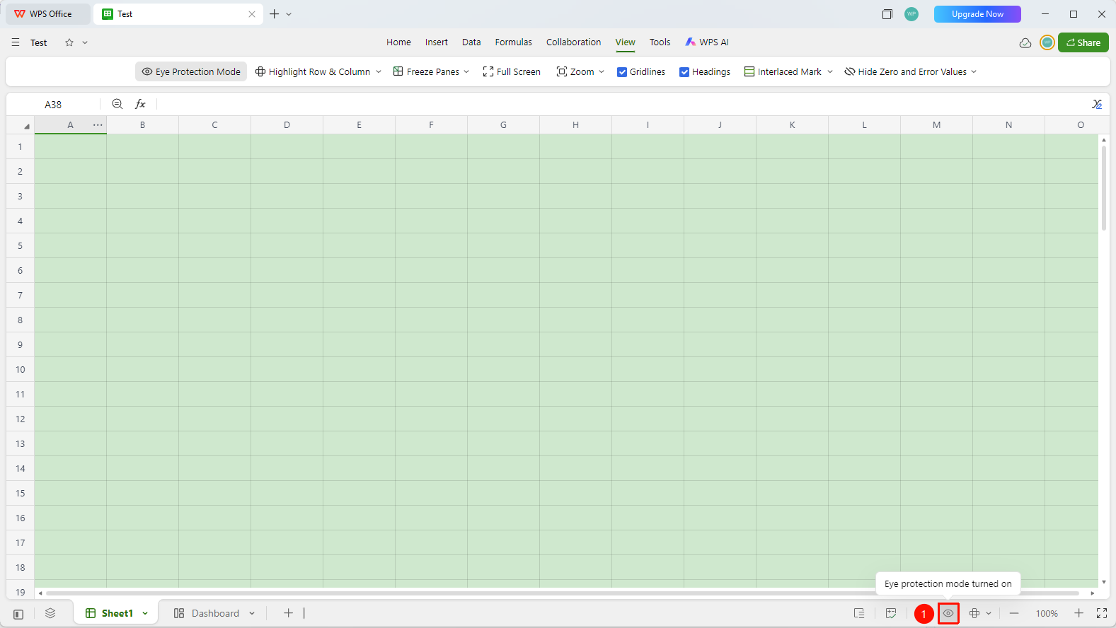Switch to the Home tab
The image size is (1116, 628).
coord(398,42)
